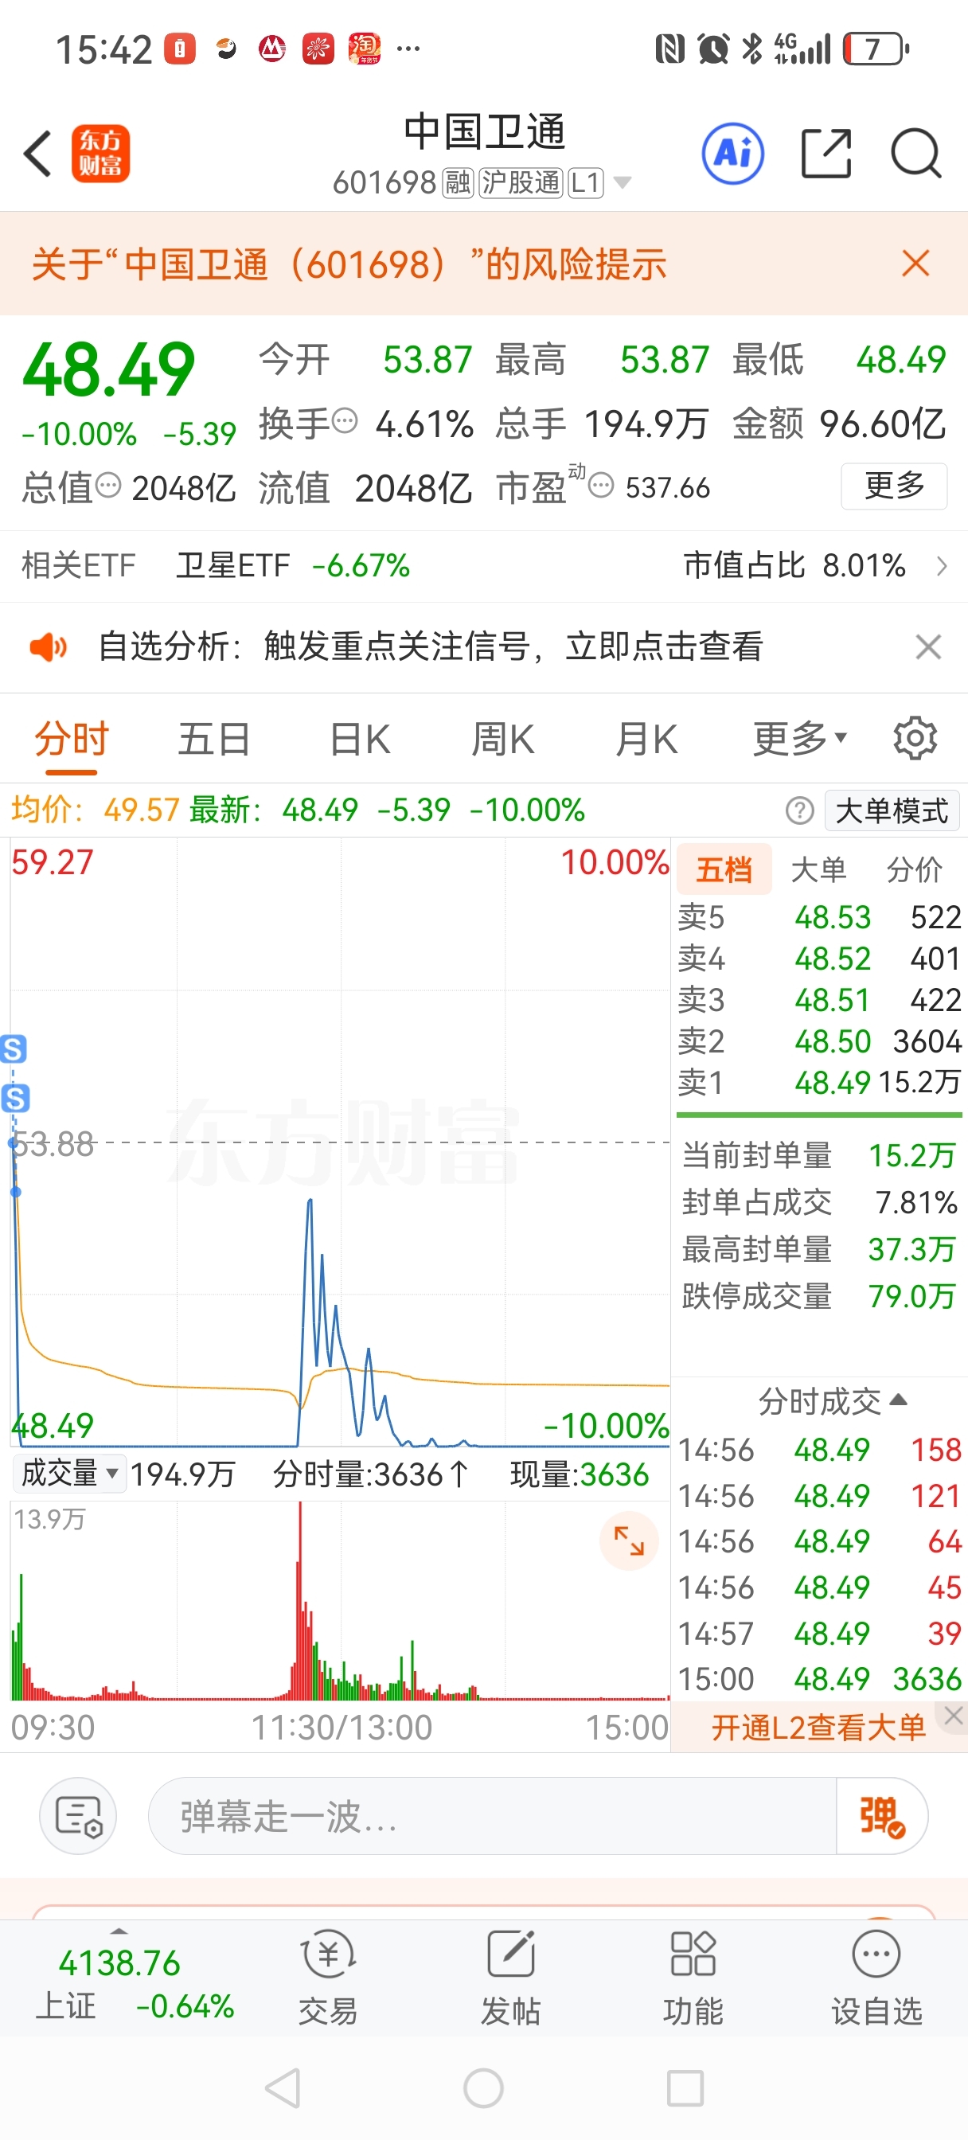Switch to the 日K tab
The image size is (968, 2140).
(x=360, y=739)
